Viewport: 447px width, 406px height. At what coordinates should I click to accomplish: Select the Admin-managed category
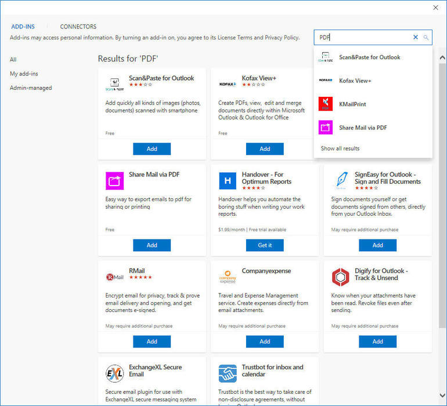click(31, 88)
